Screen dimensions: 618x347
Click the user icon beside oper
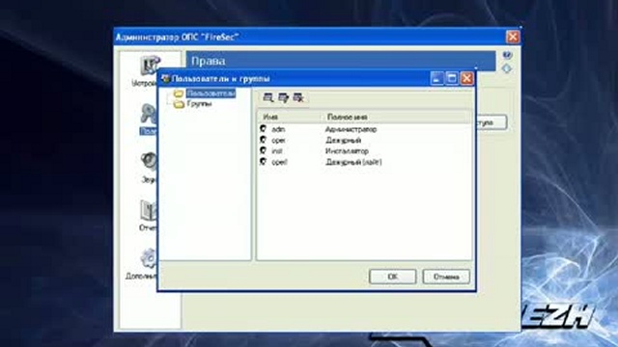coord(264,140)
